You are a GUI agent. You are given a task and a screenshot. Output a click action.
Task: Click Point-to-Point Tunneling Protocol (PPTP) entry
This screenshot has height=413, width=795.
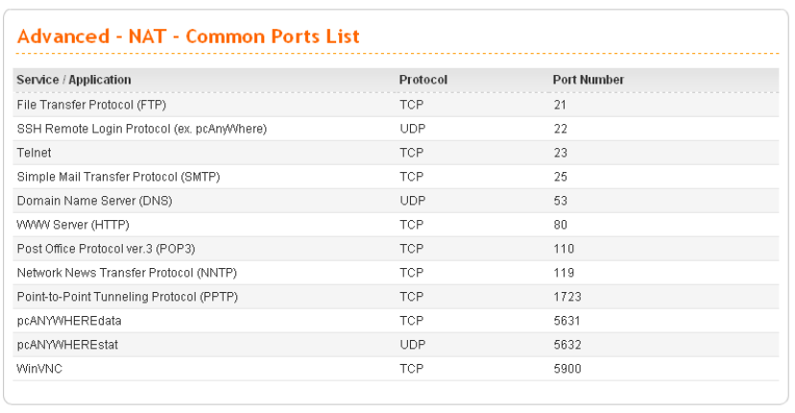tap(127, 297)
